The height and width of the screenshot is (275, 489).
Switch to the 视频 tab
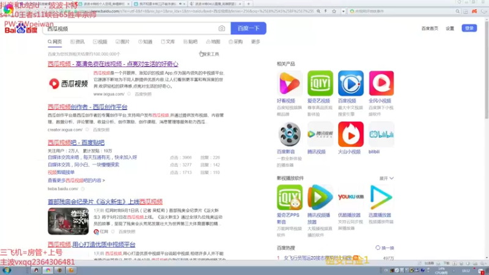point(100,42)
